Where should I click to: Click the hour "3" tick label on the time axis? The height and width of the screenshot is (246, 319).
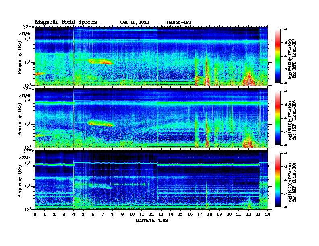(x=64, y=215)
